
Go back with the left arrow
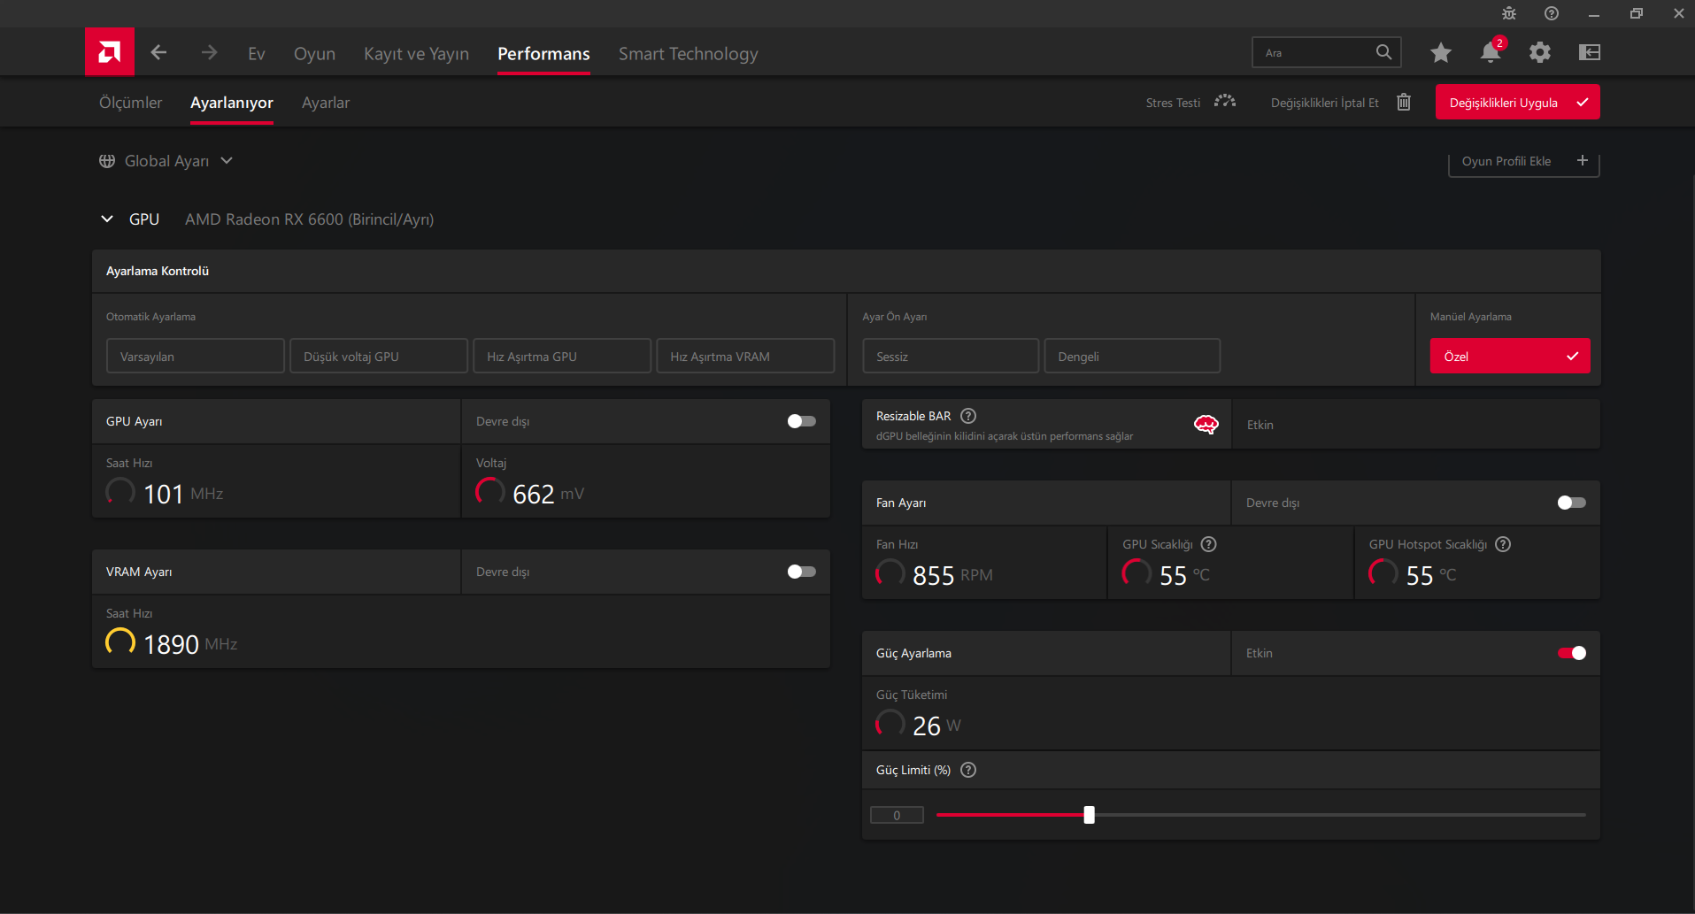point(158,53)
